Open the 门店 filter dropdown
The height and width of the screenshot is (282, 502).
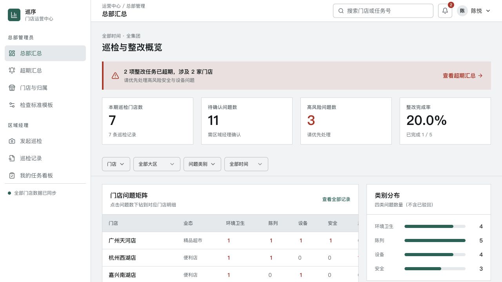(116, 164)
